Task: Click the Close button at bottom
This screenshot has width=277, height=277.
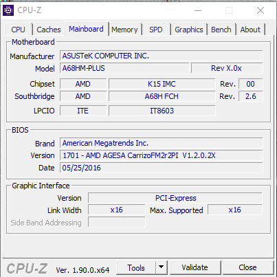Action: pos(247,267)
